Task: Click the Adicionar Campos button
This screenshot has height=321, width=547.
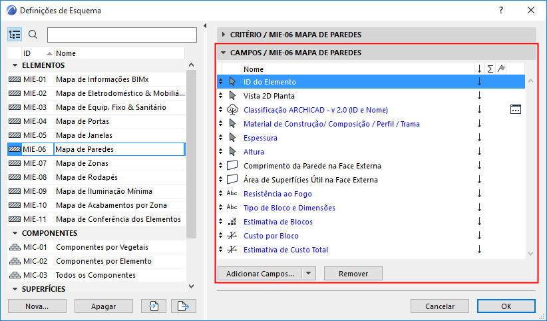Action: pos(260,274)
